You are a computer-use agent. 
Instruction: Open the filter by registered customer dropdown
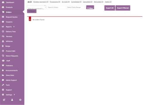click(37, 7)
